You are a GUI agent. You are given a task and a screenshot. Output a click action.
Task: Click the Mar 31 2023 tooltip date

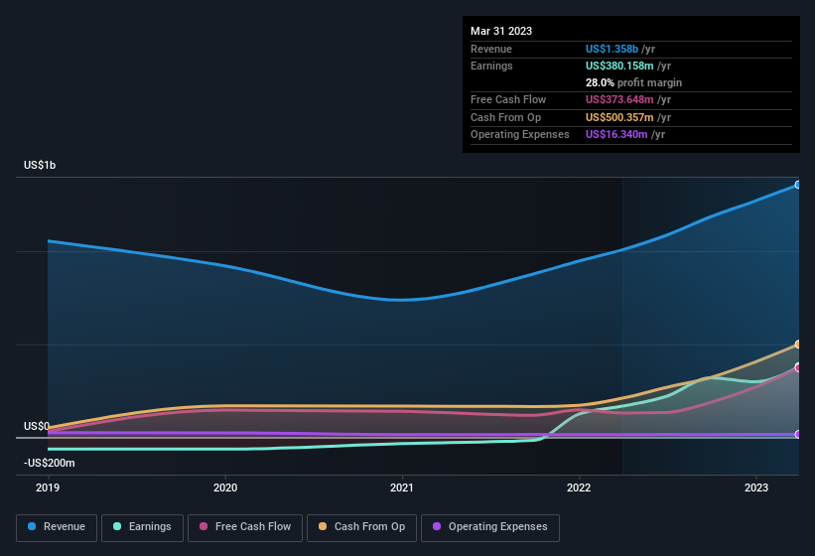point(501,31)
